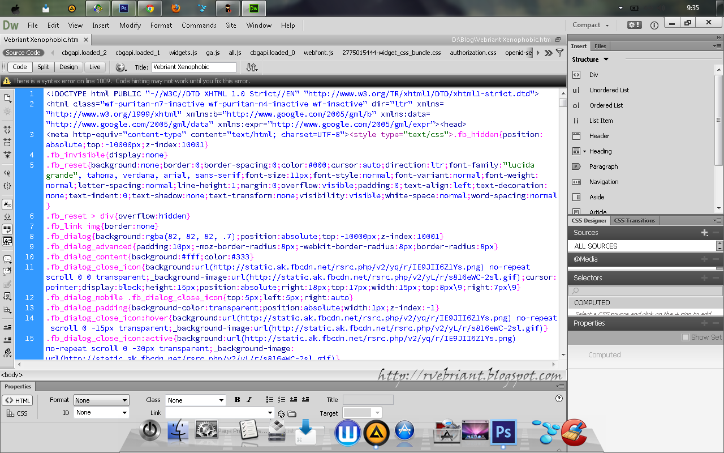Toggle Word Wrap in coding toolbar

tap(7, 229)
